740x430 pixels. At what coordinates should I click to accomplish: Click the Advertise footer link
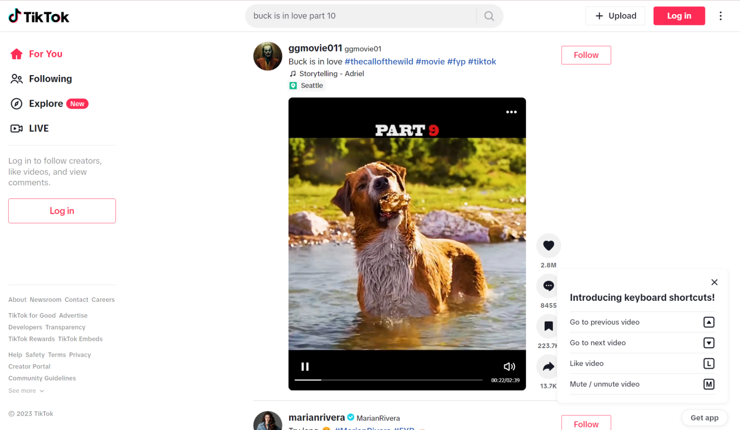(x=73, y=316)
